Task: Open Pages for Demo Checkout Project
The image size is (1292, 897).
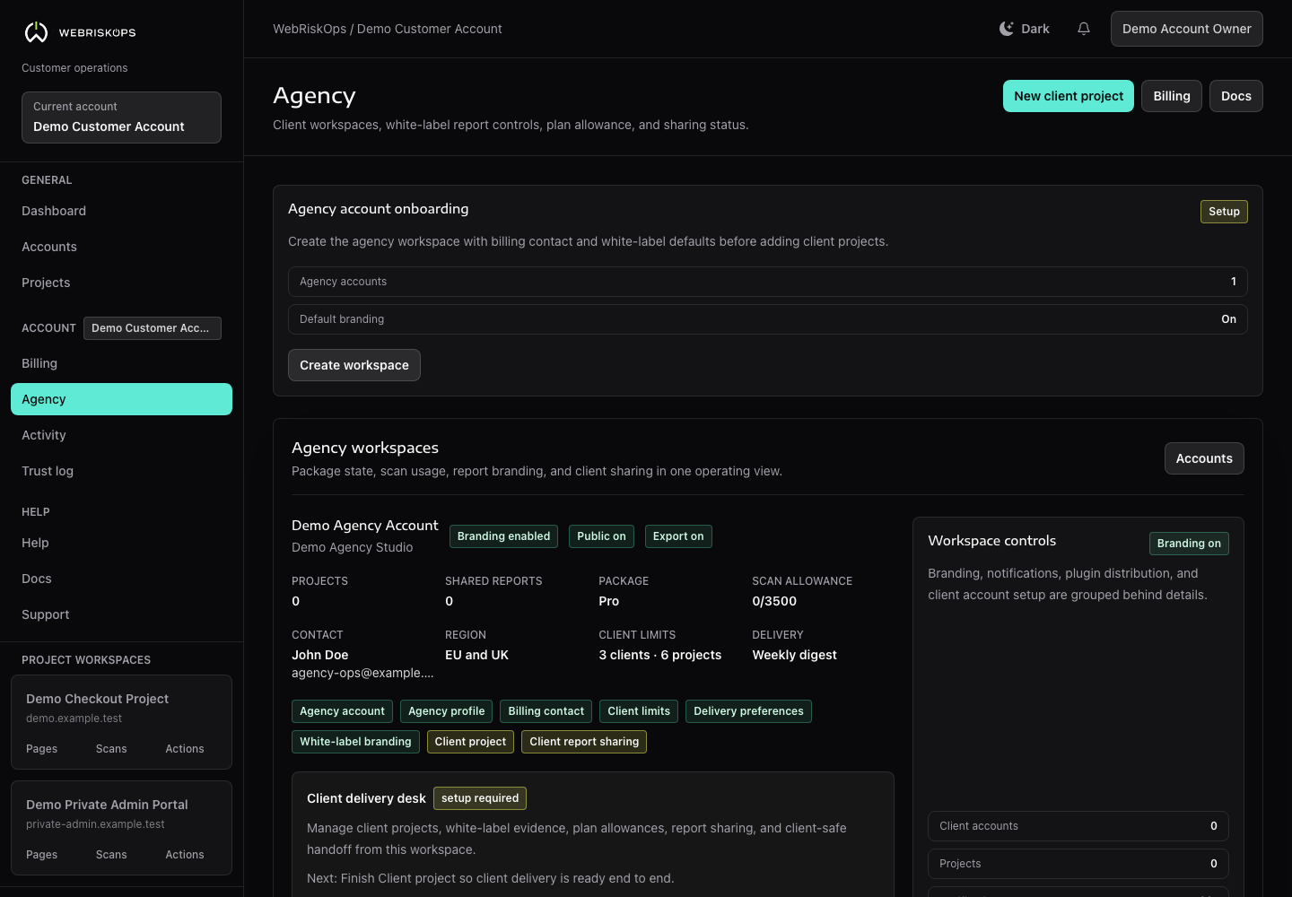Action: (x=42, y=749)
